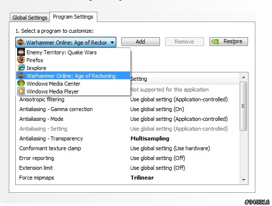Switch to the Global Settings tab

(x=30, y=18)
